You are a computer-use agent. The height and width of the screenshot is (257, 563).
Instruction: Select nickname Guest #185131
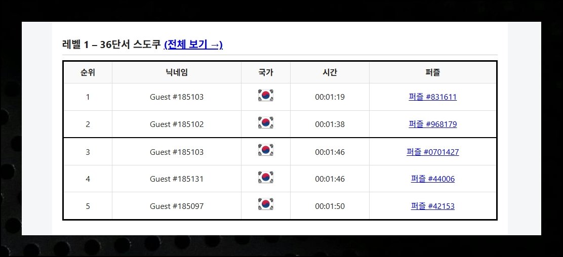tap(177, 179)
